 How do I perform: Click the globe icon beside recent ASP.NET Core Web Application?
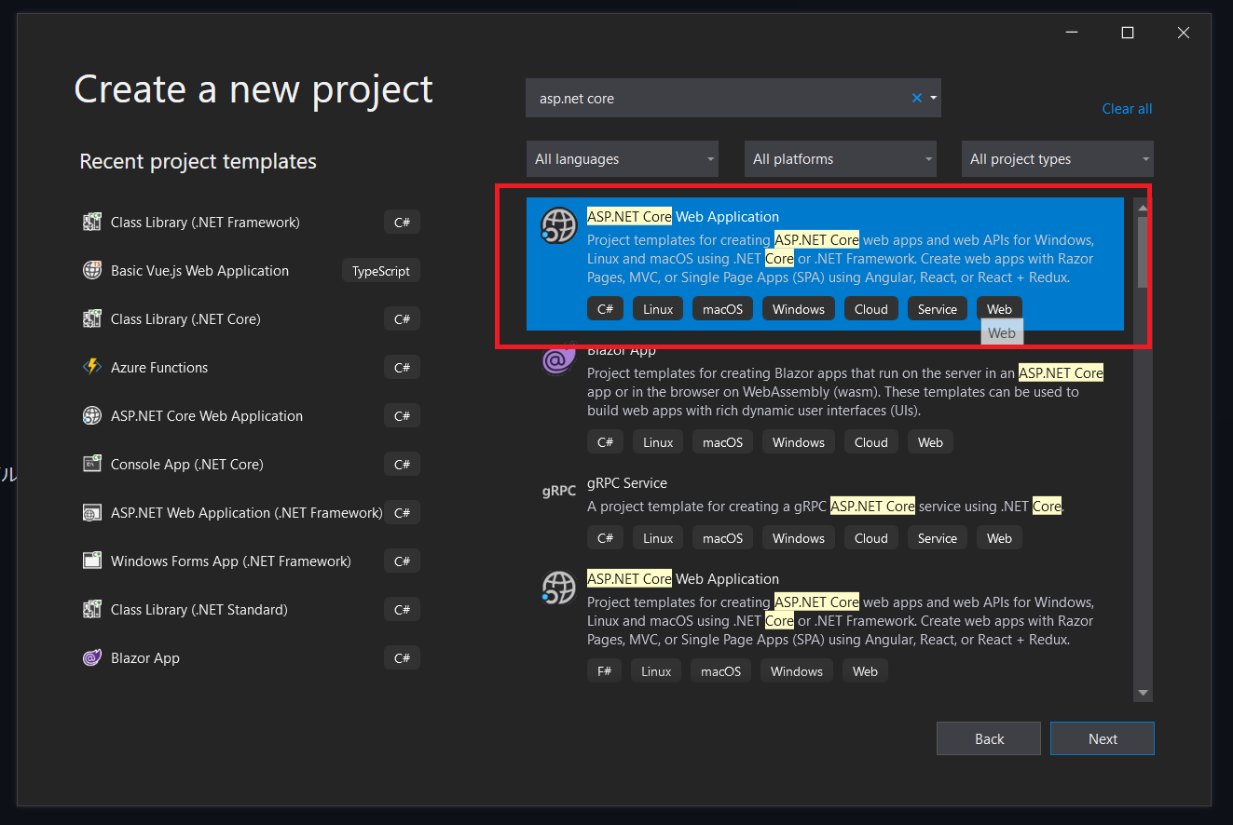pyautogui.click(x=91, y=416)
